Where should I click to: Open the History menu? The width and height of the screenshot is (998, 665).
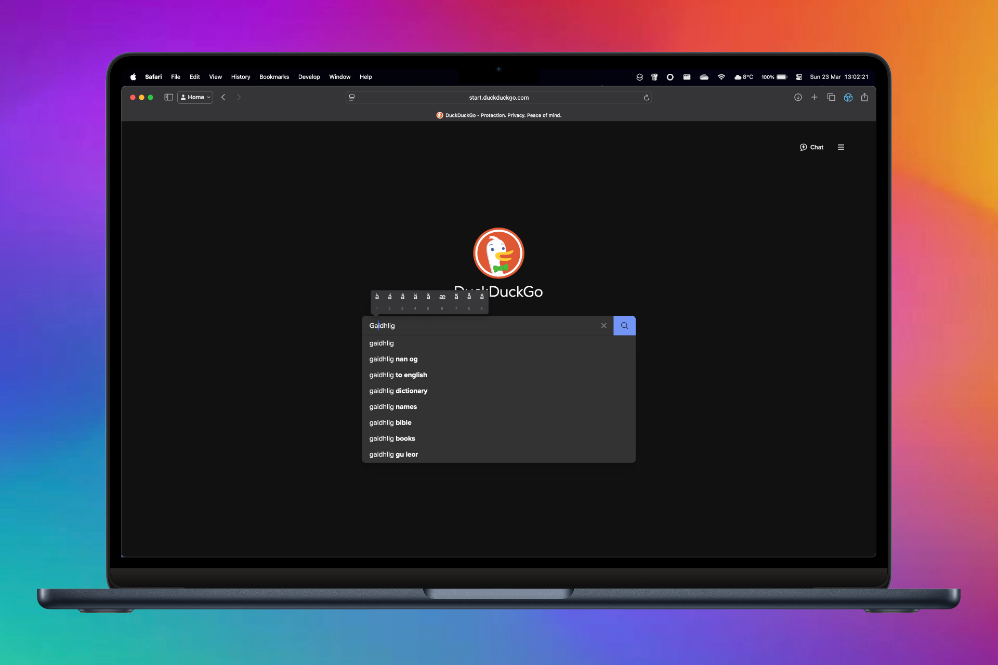click(x=241, y=77)
